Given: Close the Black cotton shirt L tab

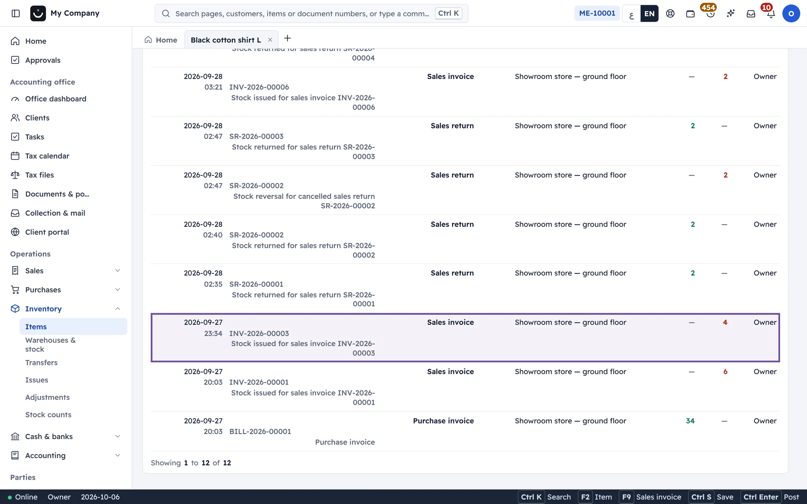Looking at the screenshot, I should [270, 40].
